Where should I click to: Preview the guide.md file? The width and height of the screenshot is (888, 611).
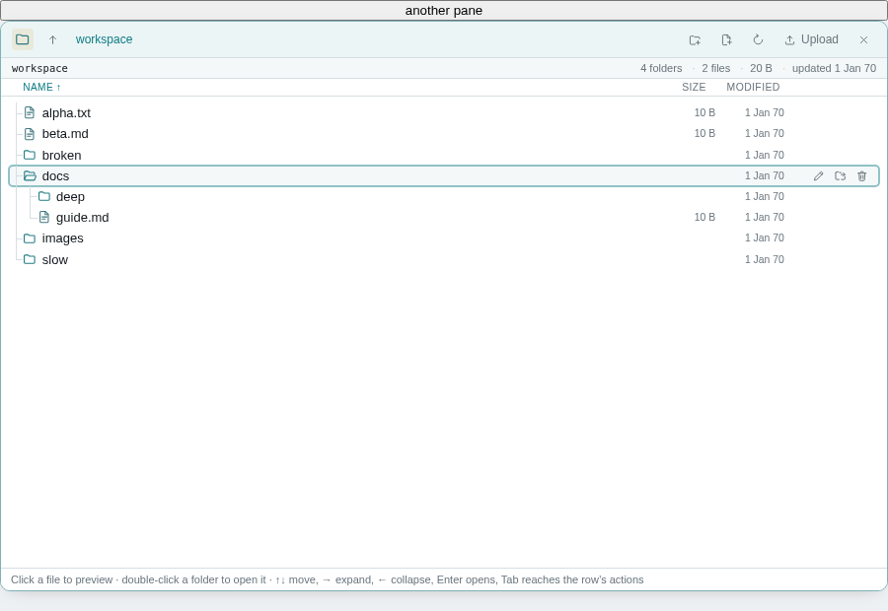444,217
